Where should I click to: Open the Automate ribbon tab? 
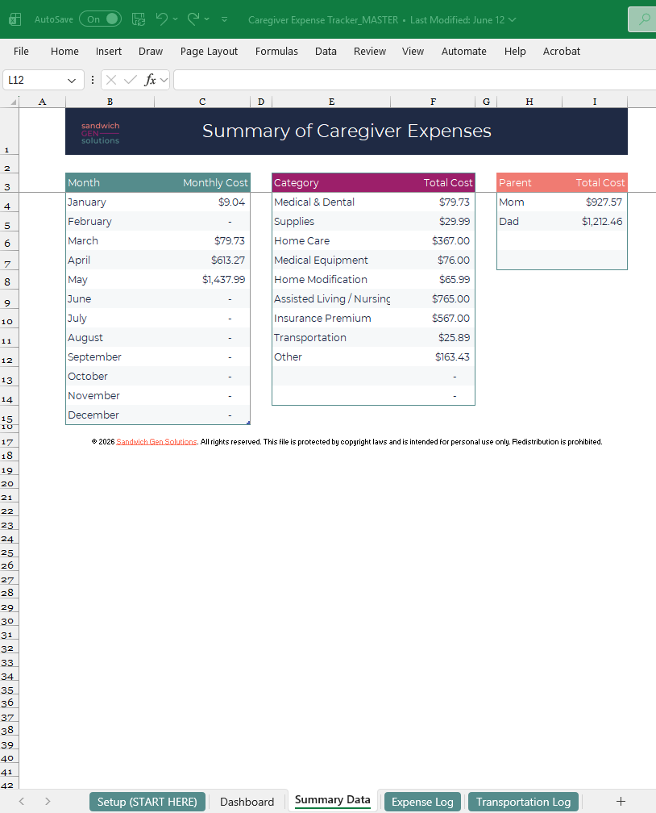coord(463,52)
